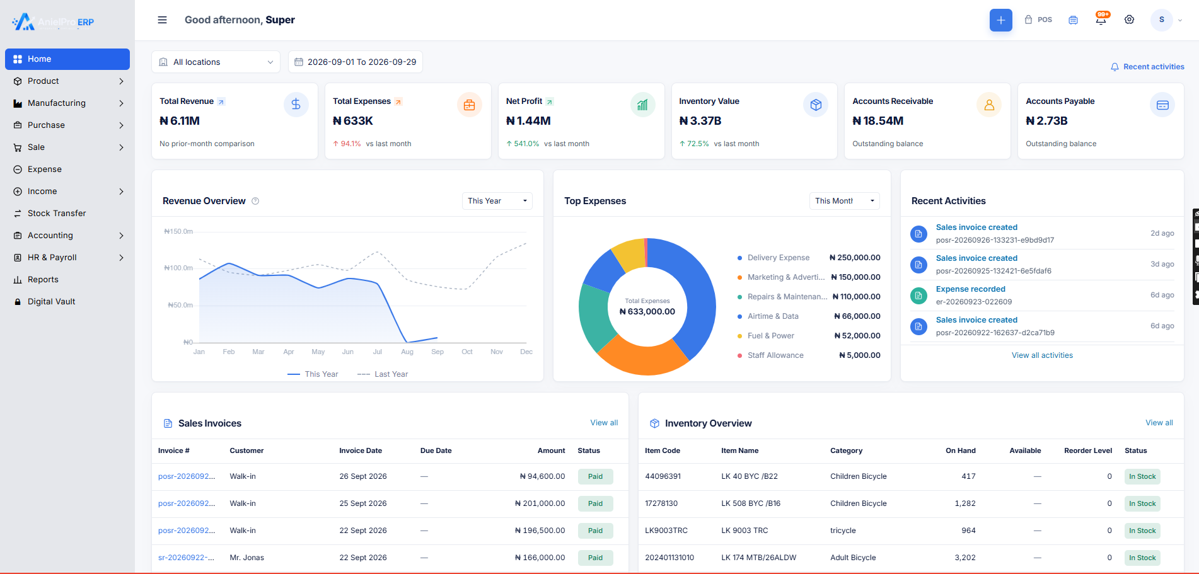1199x574 pixels.
Task: Toggle Last Year legend in chart
Action: point(383,374)
